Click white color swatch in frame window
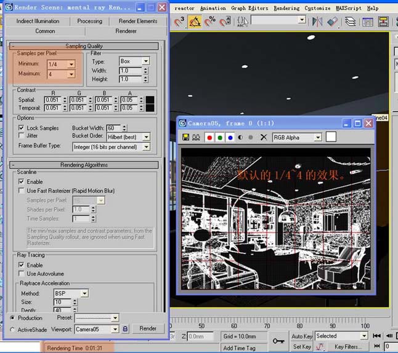 [331, 137]
